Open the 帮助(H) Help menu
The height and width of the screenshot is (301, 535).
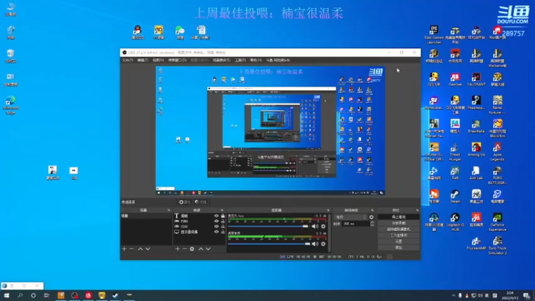click(255, 60)
